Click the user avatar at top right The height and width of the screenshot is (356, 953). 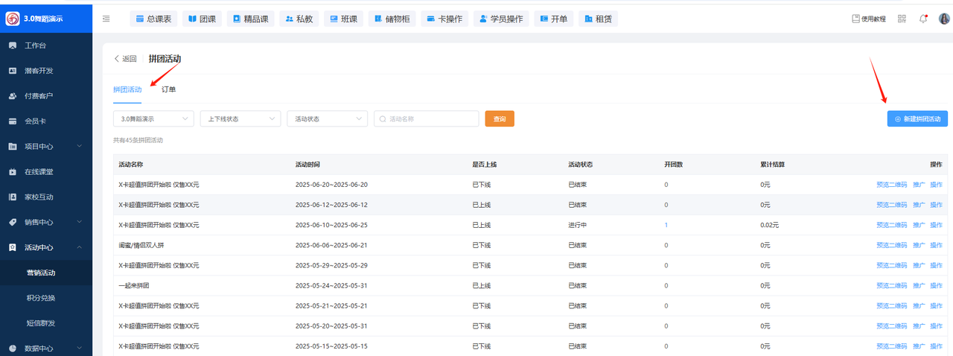(x=944, y=19)
